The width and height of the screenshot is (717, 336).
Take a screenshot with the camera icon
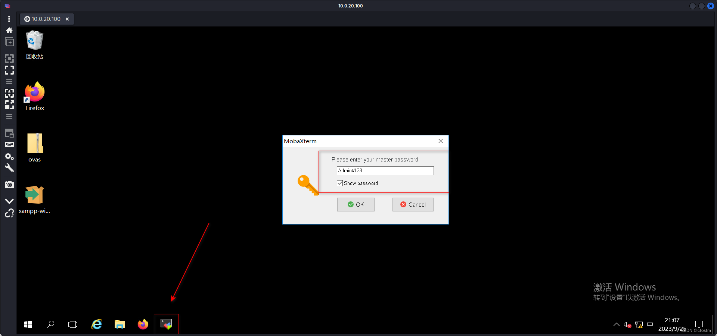pyautogui.click(x=9, y=185)
